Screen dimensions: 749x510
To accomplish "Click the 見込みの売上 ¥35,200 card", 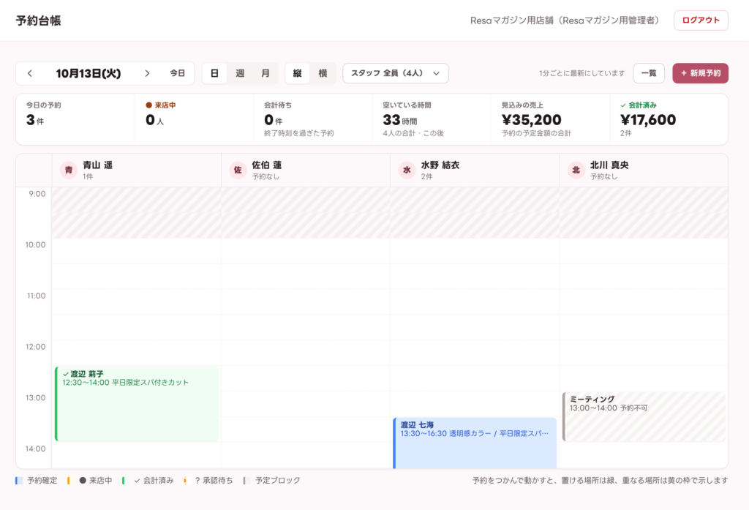I will 550,119.
